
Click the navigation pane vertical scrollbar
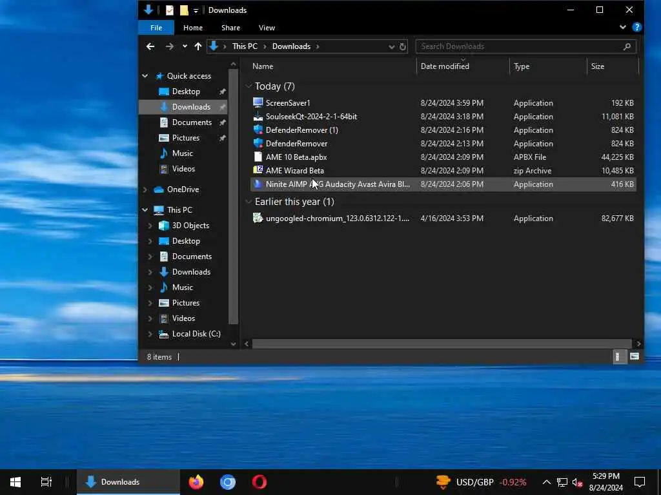[x=233, y=197]
